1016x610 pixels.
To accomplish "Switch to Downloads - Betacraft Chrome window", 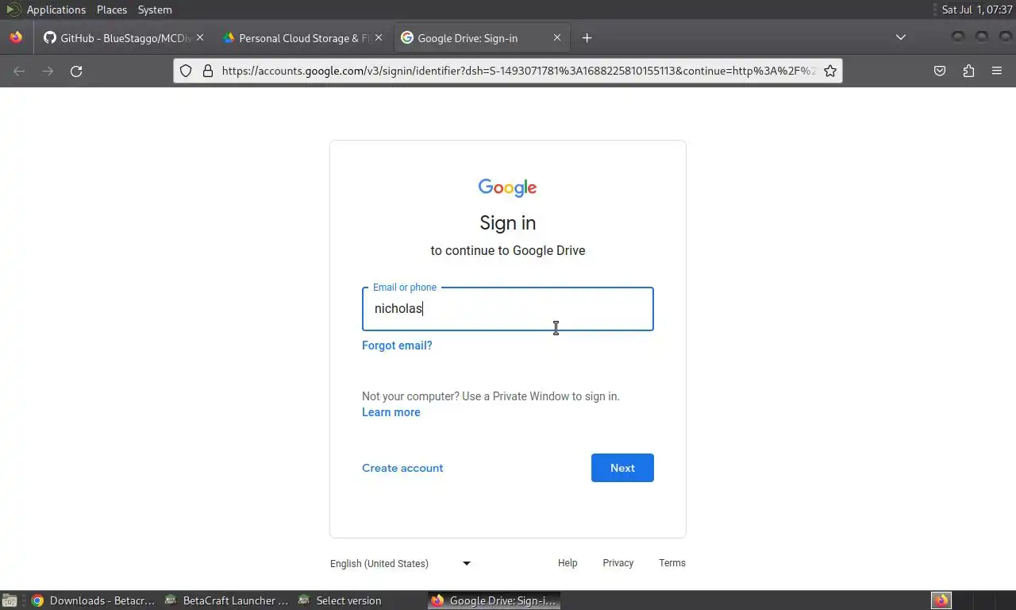I will coord(94,600).
